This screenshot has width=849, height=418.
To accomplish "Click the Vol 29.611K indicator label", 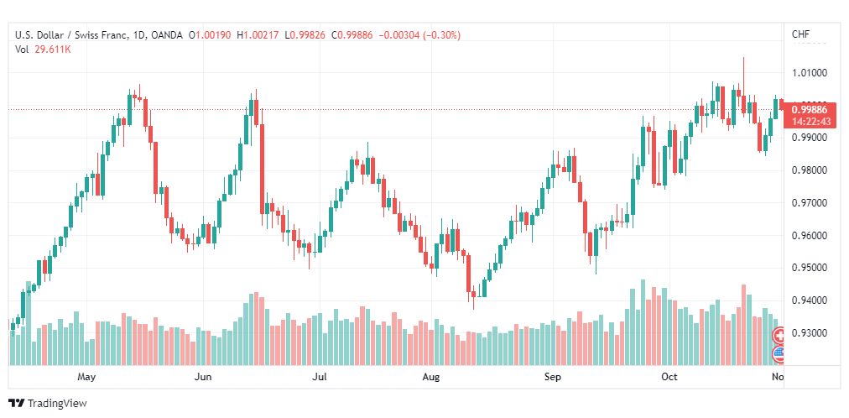I will tap(43, 50).
